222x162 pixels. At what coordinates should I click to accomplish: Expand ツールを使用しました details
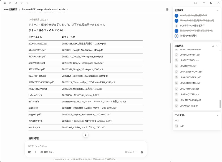click(38, 19)
